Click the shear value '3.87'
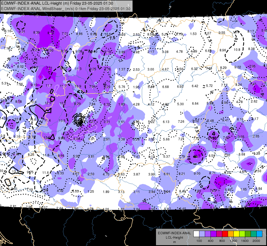This screenshot has width=267, height=246. click(137, 174)
